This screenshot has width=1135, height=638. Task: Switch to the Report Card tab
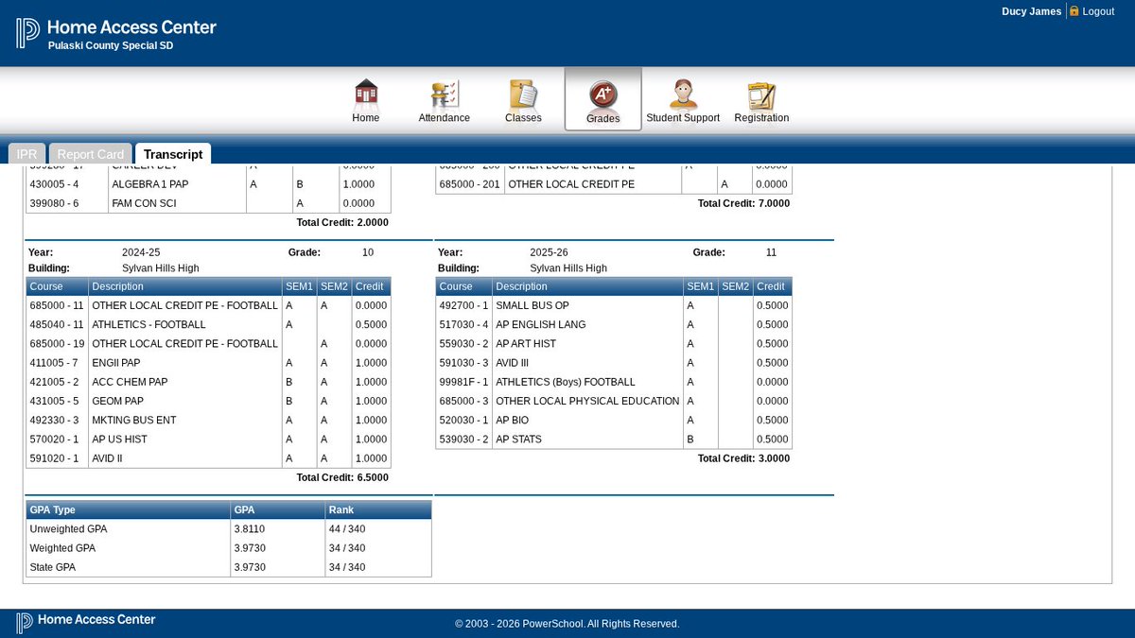(x=91, y=154)
